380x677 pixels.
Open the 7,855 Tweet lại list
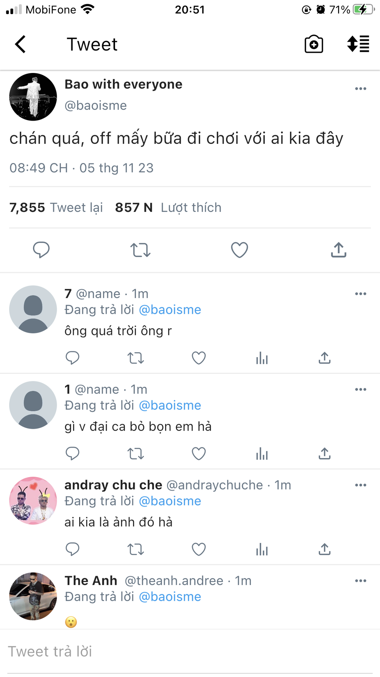click(x=56, y=208)
